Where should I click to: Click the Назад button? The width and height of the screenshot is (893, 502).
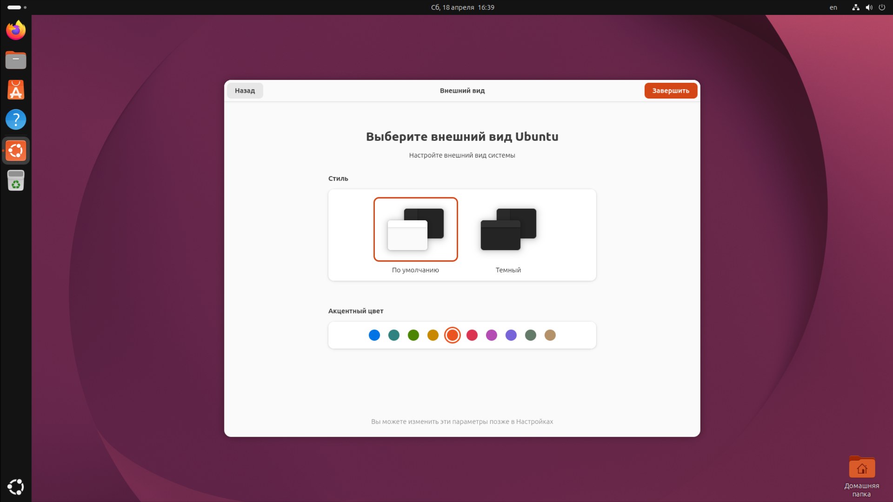pos(245,91)
